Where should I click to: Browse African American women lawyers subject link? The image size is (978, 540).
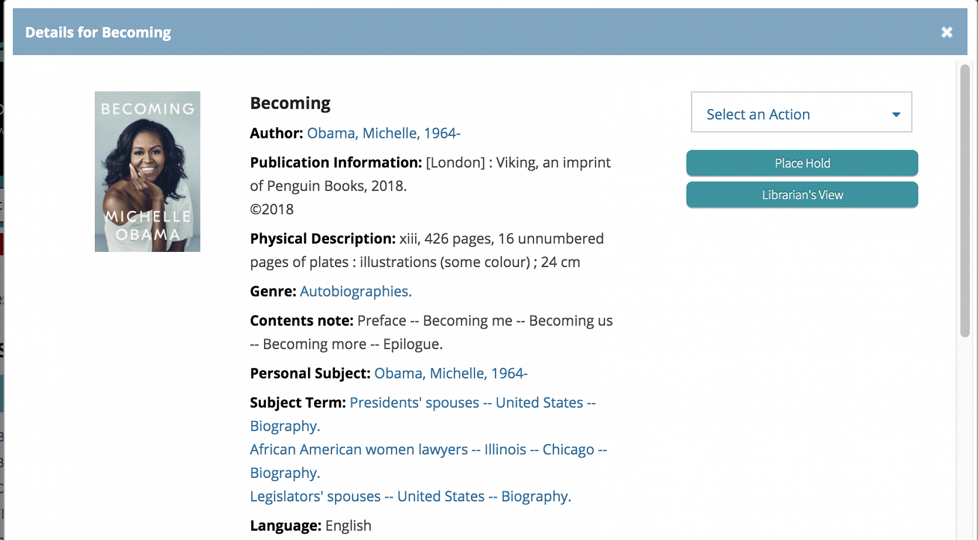428,450
